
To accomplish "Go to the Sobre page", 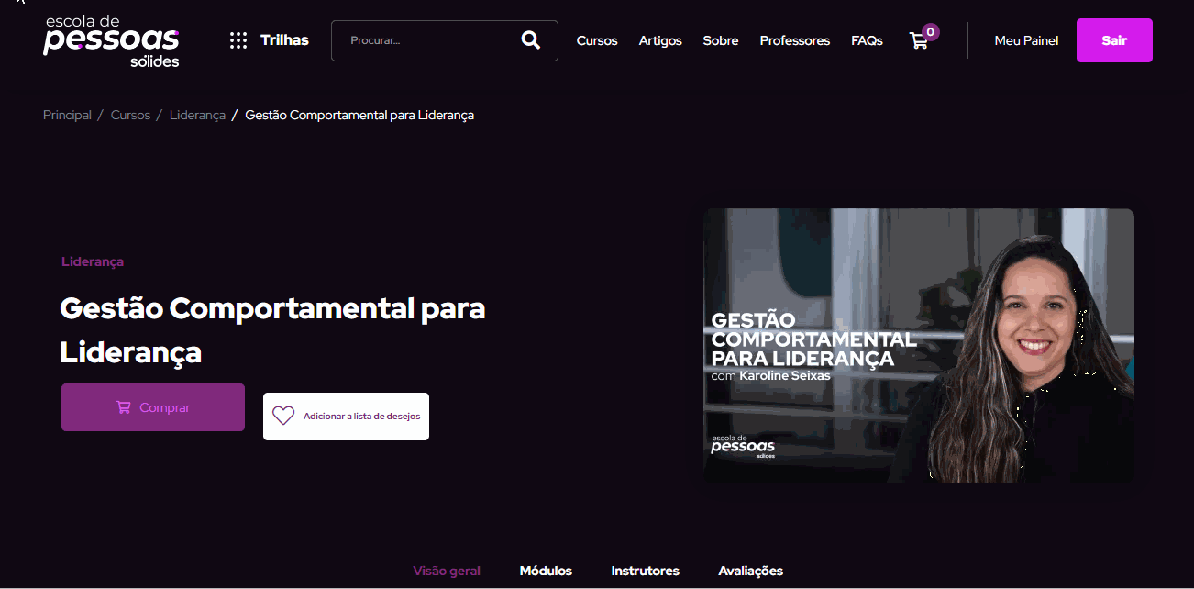I will [721, 40].
